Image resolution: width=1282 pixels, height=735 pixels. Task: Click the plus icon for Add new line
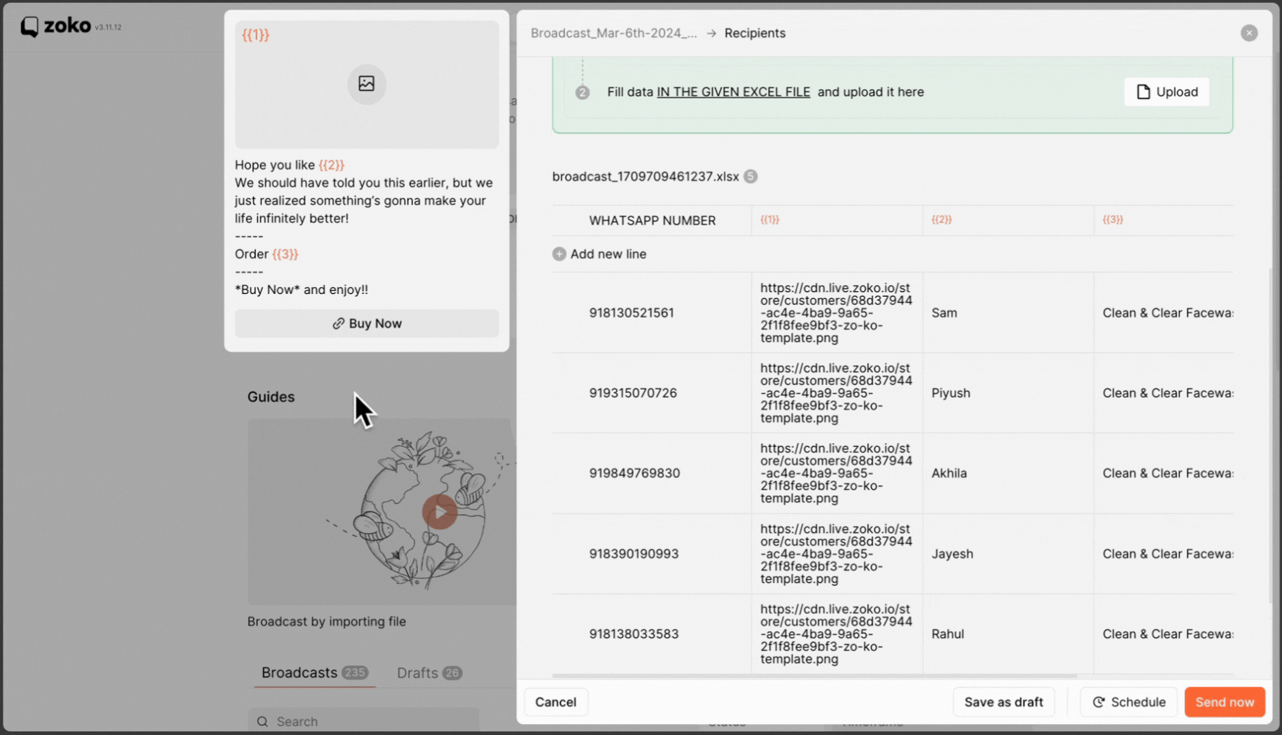559,254
